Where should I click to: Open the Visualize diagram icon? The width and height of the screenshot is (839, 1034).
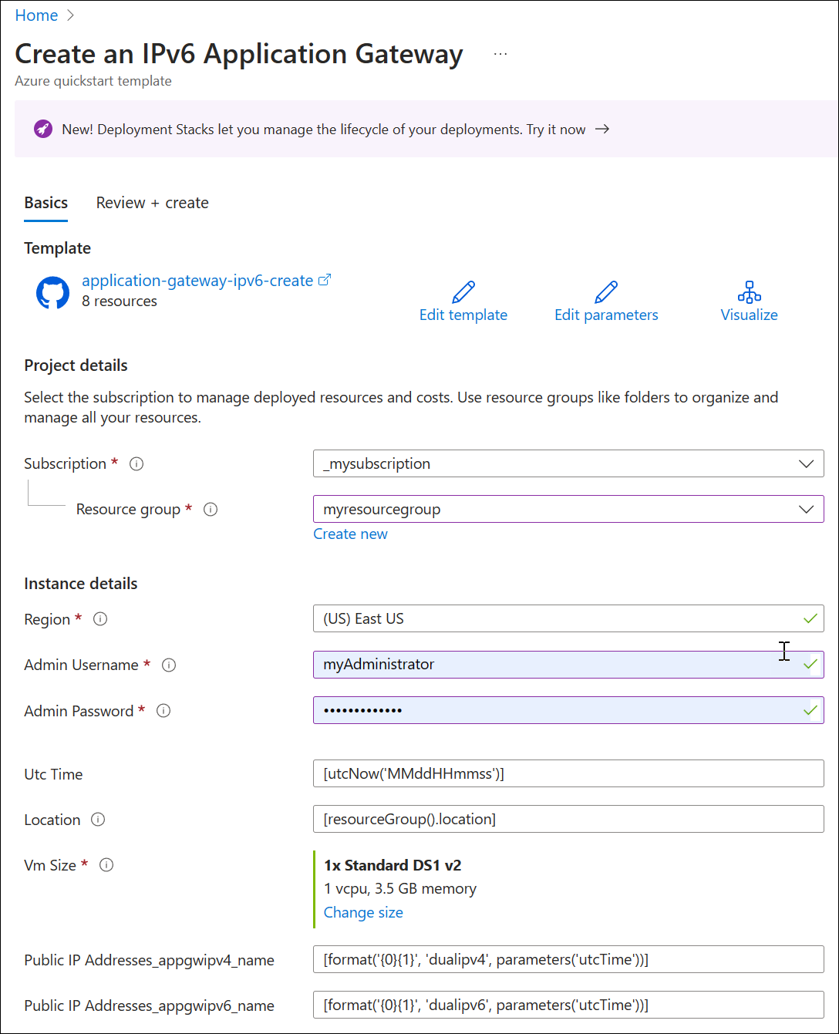click(749, 292)
